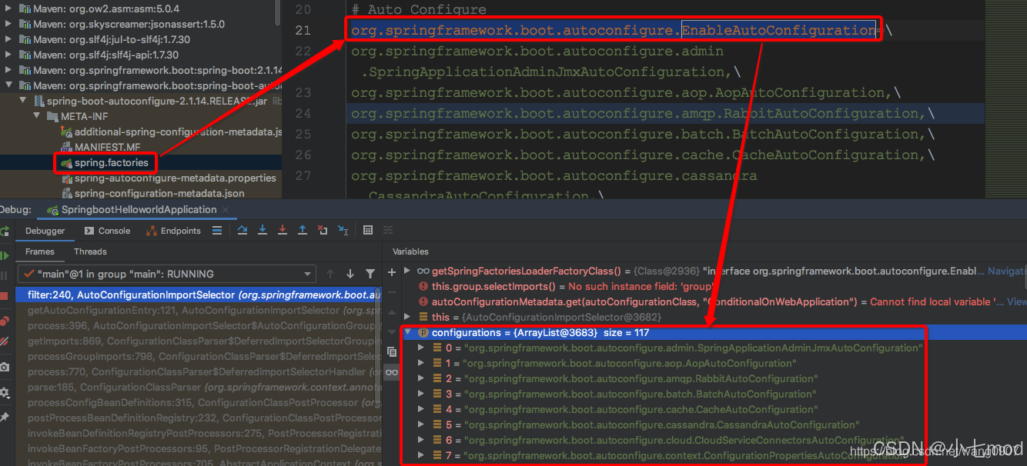Select next frame down arrow icon

pyautogui.click(x=350, y=274)
